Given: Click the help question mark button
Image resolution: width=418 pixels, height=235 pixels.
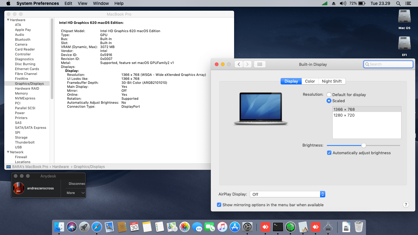Looking at the screenshot, I should coord(406,204).
